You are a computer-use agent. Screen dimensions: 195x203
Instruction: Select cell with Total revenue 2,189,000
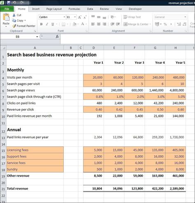click(x=176, y=189)
